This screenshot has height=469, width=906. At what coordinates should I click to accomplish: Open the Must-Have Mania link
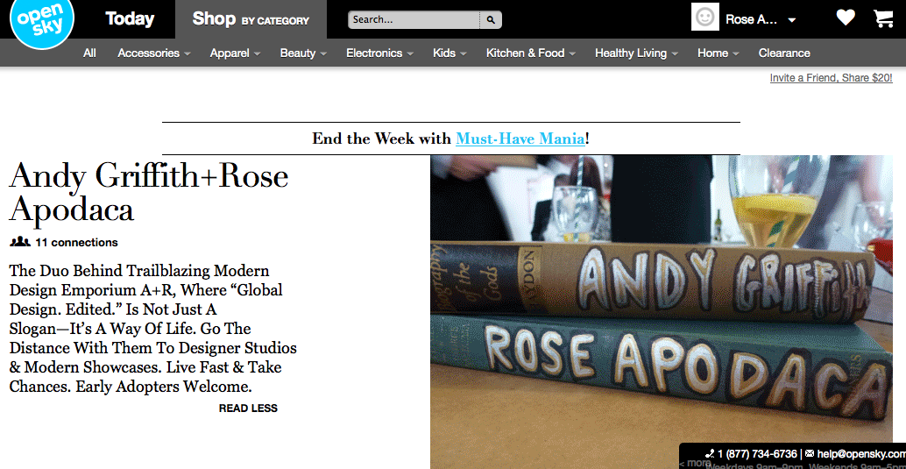[520, 139]
